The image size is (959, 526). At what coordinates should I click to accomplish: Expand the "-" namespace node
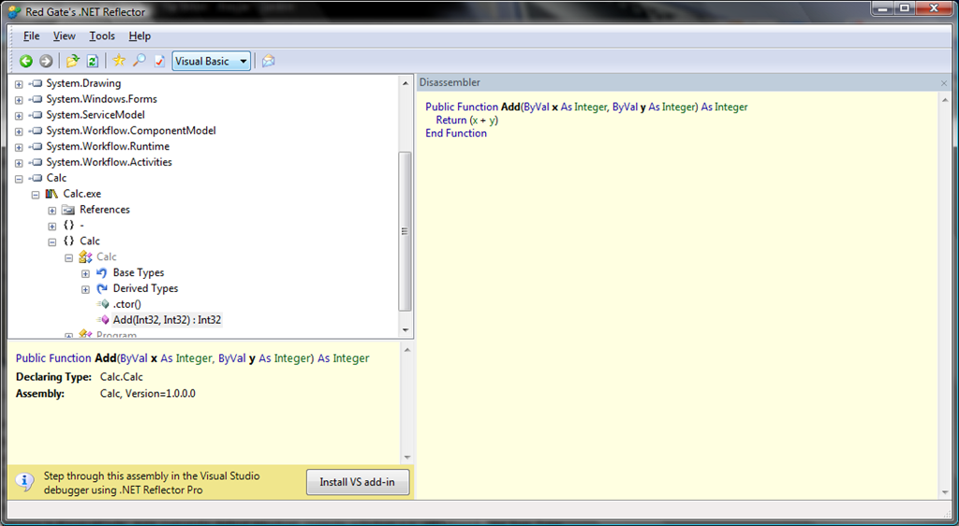52,226
